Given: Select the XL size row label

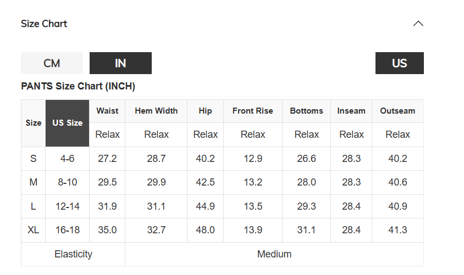Looking at the screenshot, I should coord(34,230).
